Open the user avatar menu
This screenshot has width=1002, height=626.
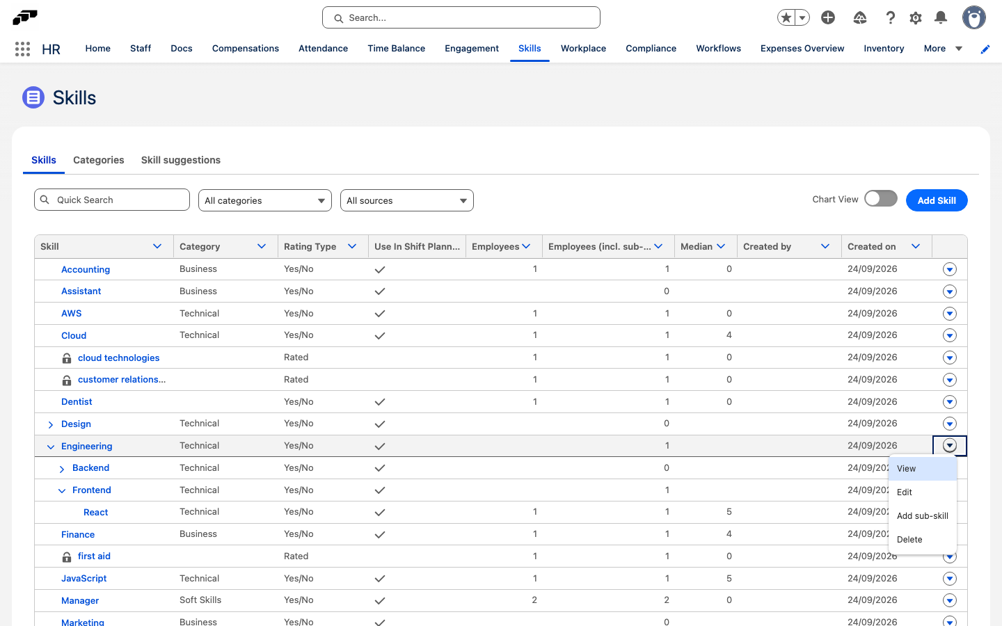974,17
